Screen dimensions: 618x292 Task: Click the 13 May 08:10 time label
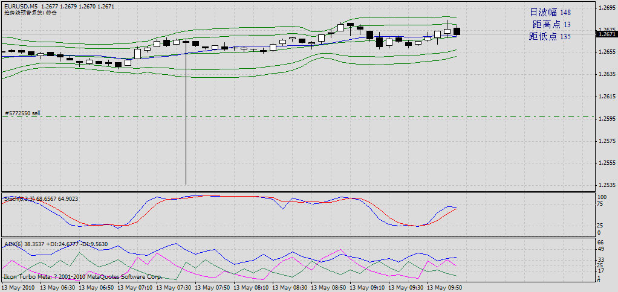[x=250, y=288]
